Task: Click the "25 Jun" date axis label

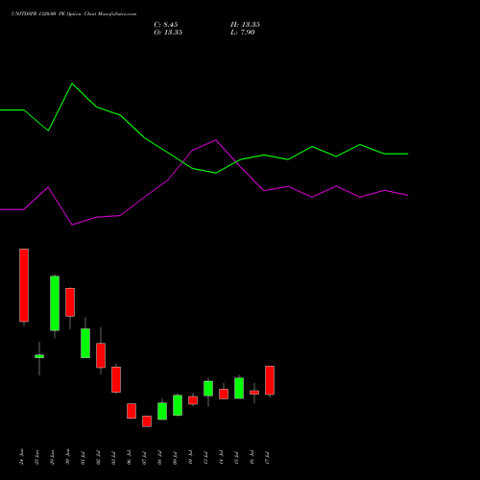Action: [36, 457]
